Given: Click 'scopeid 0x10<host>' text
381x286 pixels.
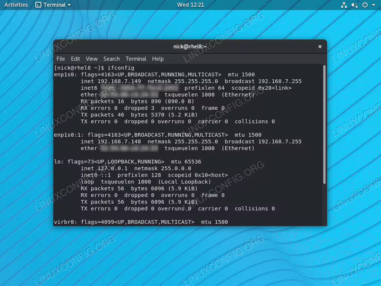Looking at the screenshot, I should [x=198, y=175].
